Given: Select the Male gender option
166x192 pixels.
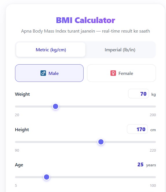Looking at the screenshot, I should click(x=49, y=73).
